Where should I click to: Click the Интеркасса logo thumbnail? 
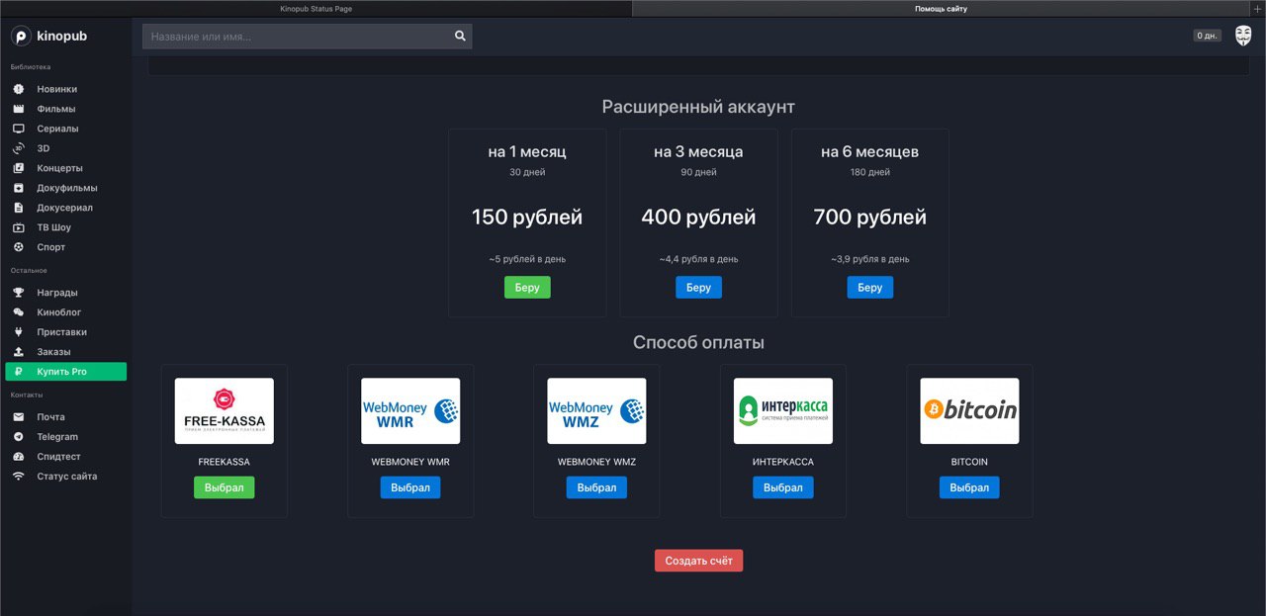[x=783, y=410]
